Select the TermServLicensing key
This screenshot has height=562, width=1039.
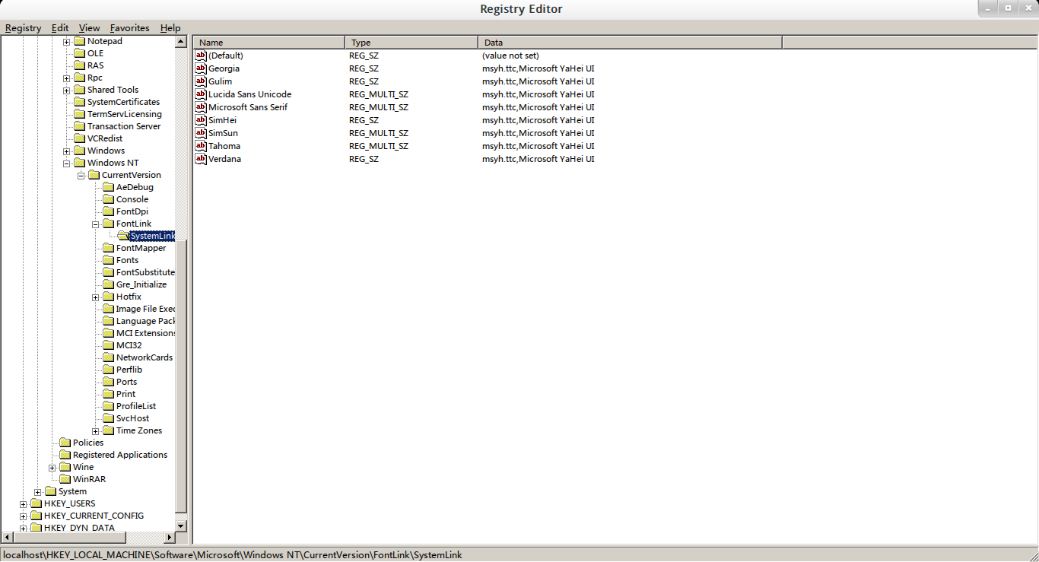pyautogui.click(x=124, y=114)
